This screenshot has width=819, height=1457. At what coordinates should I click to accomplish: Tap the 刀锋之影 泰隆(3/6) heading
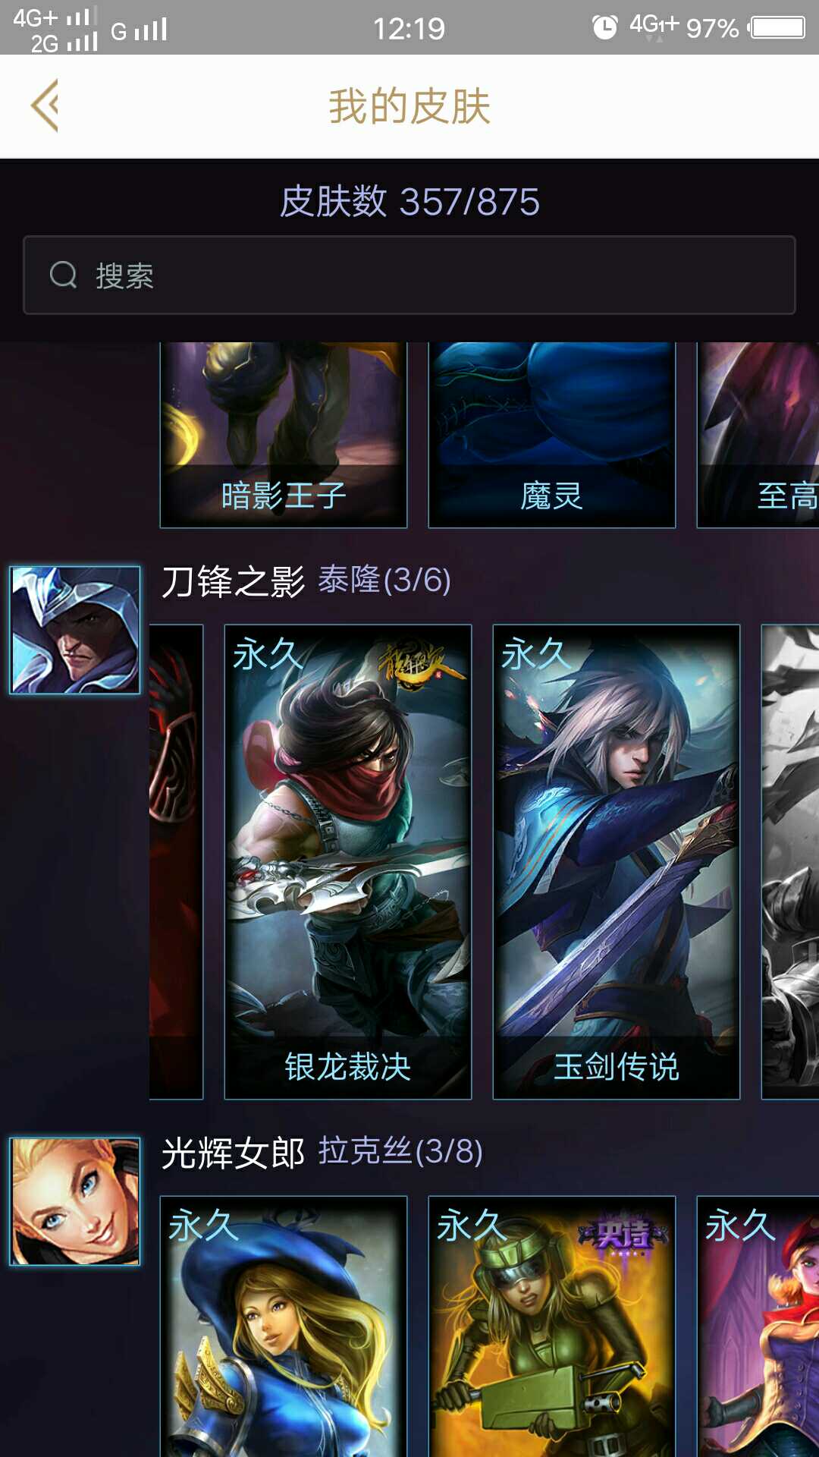306,581
